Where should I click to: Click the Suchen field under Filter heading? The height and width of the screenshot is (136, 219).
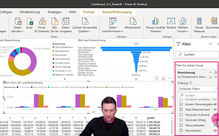click(197, 54)
